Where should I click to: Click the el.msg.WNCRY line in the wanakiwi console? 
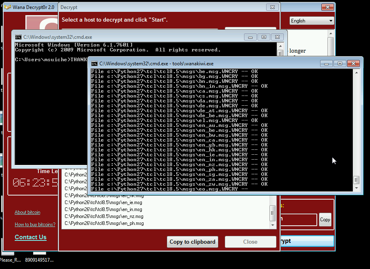(x=175, y=120)
